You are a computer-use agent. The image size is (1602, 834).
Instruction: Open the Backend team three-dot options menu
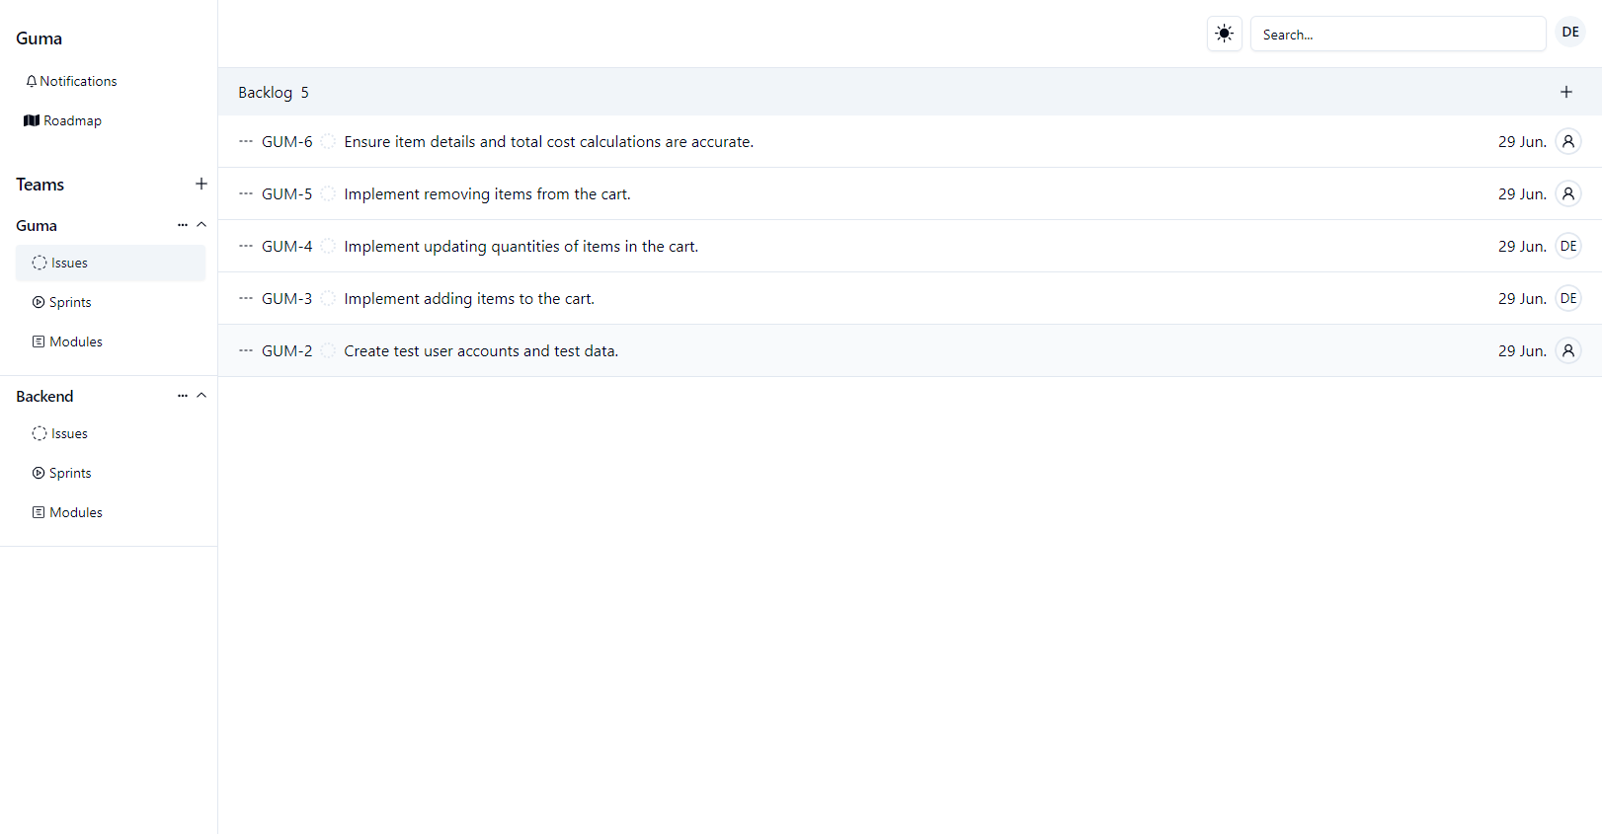point(182,396)
